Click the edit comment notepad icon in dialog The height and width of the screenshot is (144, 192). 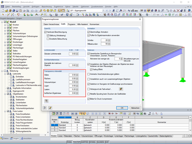tap(50, 108)
